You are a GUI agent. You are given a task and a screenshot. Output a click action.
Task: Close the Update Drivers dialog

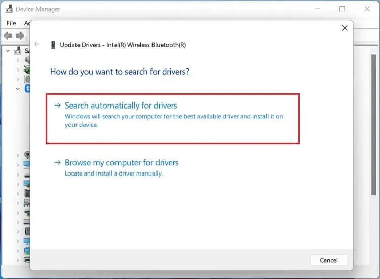coord(345,28)
